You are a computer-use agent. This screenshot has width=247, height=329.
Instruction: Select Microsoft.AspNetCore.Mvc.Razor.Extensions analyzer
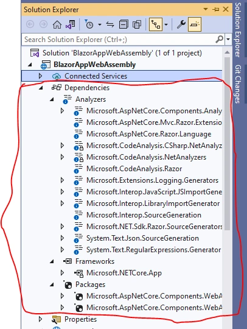(x=154, y=122)
